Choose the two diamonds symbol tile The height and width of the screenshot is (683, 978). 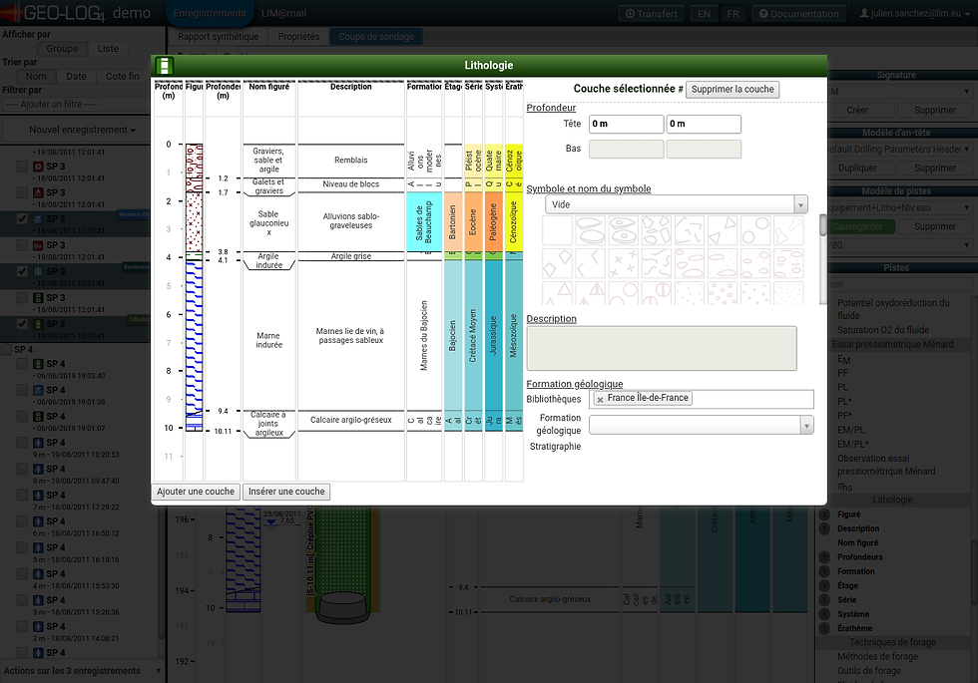click(558, 263)
